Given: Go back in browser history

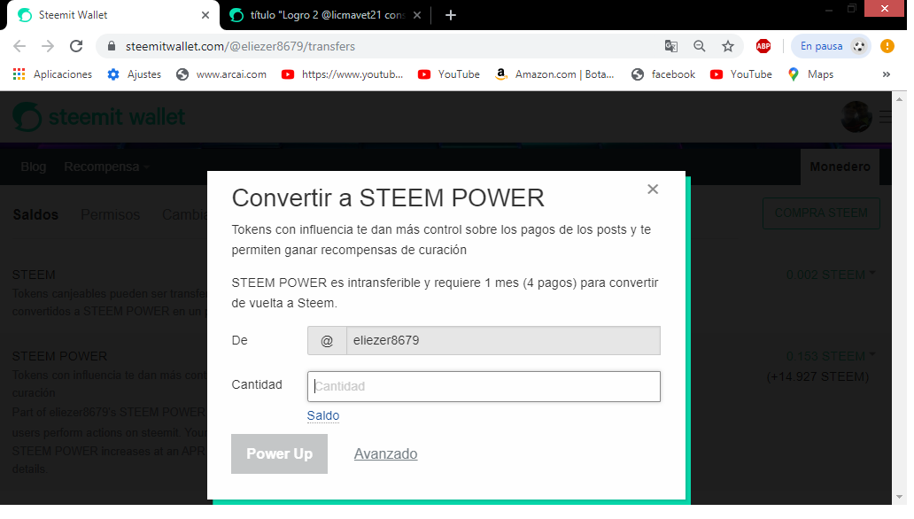Looking at the screenshot, I should pos(19,47).
